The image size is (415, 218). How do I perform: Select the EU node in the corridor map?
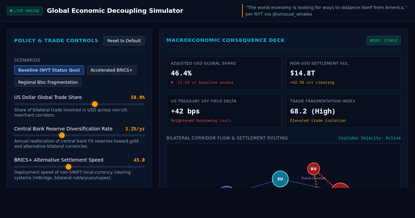pyautogui.click(x=280, y=179)
